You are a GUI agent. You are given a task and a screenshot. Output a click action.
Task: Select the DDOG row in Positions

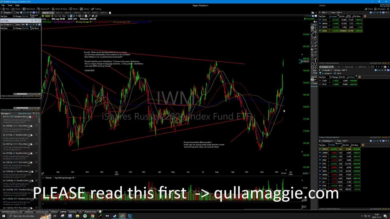point(339,149)
